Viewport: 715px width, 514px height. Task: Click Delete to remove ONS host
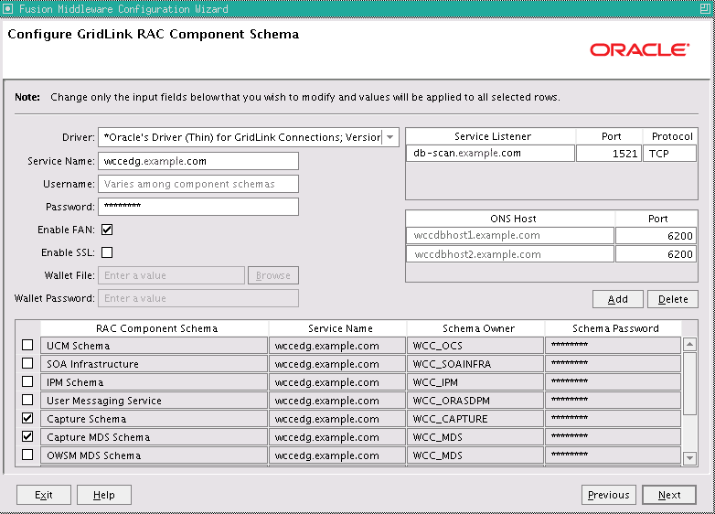(673, 299)
